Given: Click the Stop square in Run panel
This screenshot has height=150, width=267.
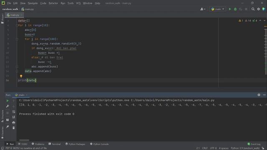Looking at the screenshot, I should 8,113.
